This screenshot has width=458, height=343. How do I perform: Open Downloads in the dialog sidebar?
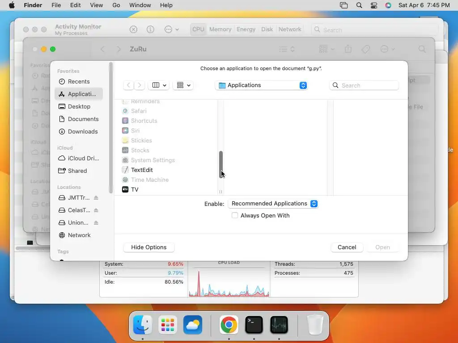(x=79, y=132)
